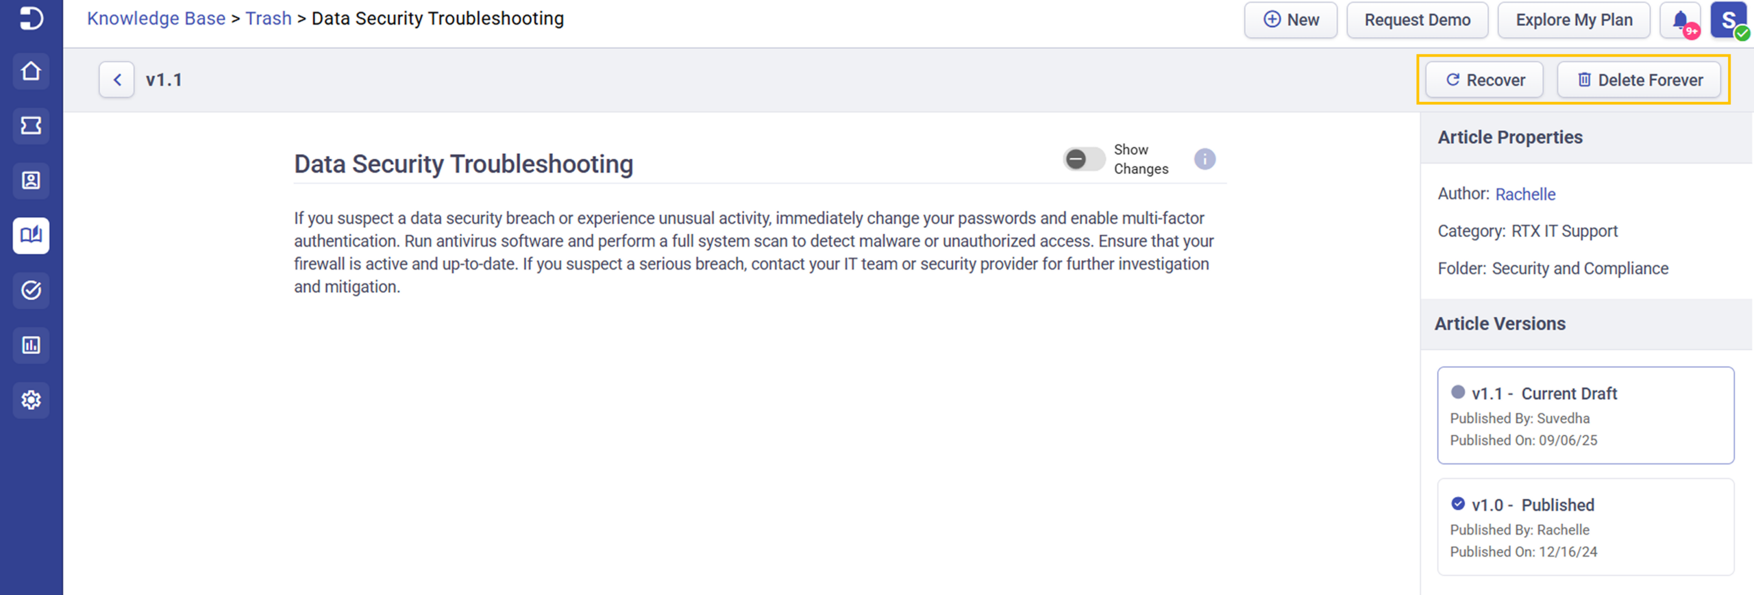Select the v1.0 Published version

[x=1585, y=527]
